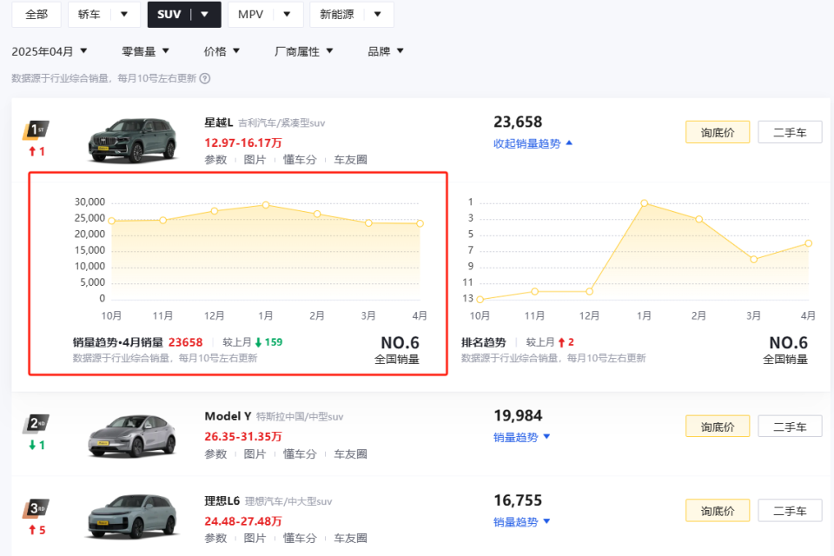Open 图片 for Model Y

pos(255,453)
